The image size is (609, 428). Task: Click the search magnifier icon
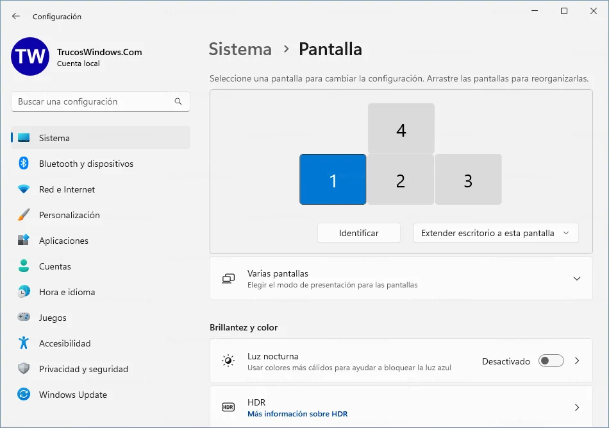click(178, 101)
